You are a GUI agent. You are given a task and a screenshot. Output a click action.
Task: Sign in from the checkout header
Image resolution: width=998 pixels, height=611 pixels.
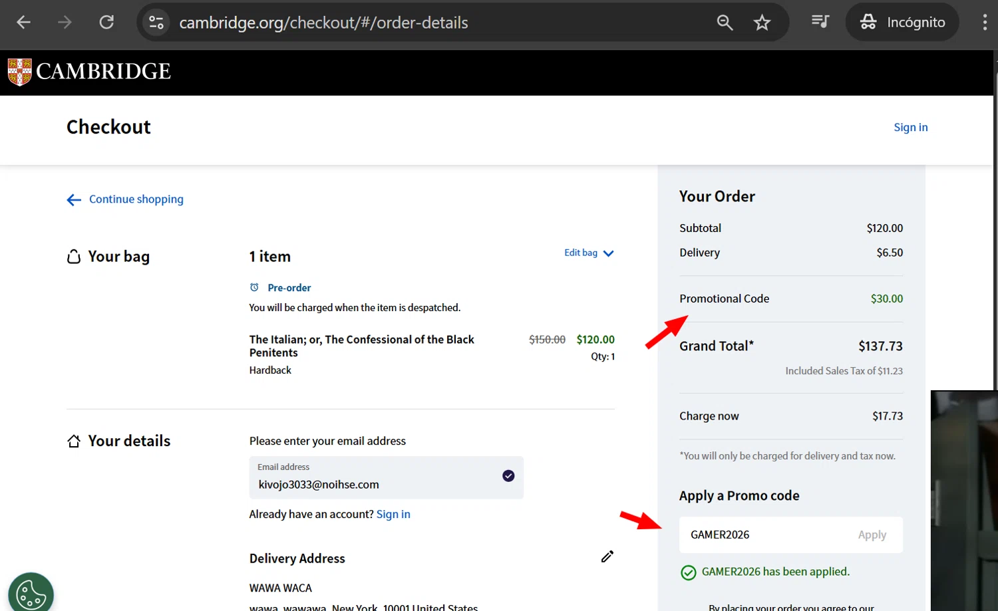pos(910,127)
